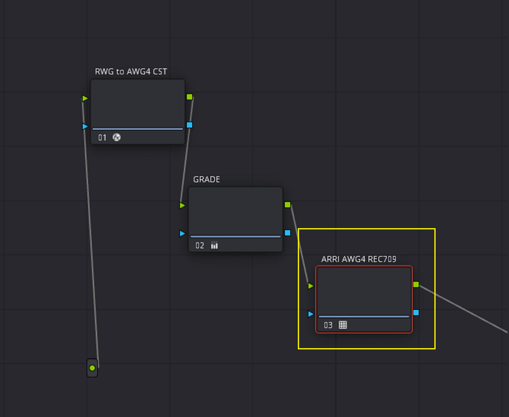Click the green source input node
This screenshot has width=509, height=417.
[92, 368]
